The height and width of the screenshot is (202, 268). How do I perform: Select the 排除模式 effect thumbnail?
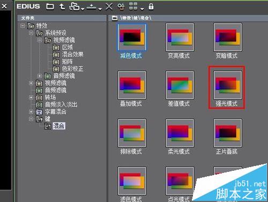(132, 133)
